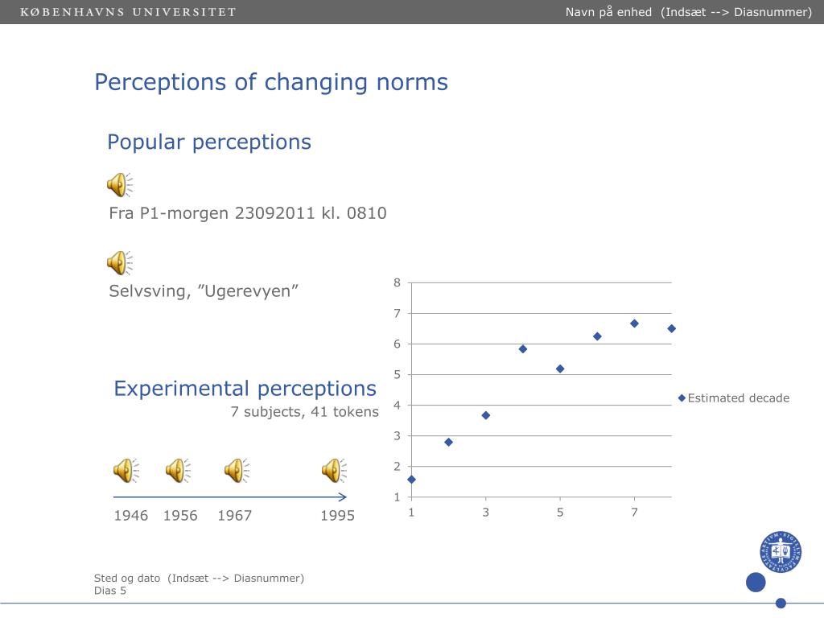The height and width of the screenshot is (618, 824).
Task: Select the 7 subjects, 41 tokens text
Action: [305, 412]
